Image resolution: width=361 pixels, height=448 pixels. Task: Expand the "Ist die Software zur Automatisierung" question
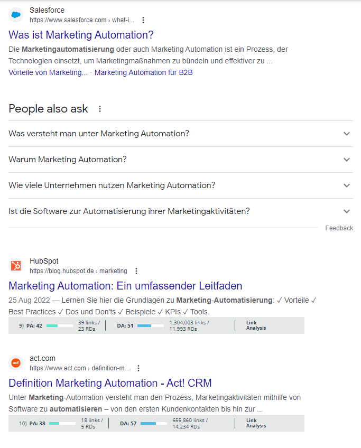pyautogui.click(x=347, y=211)
